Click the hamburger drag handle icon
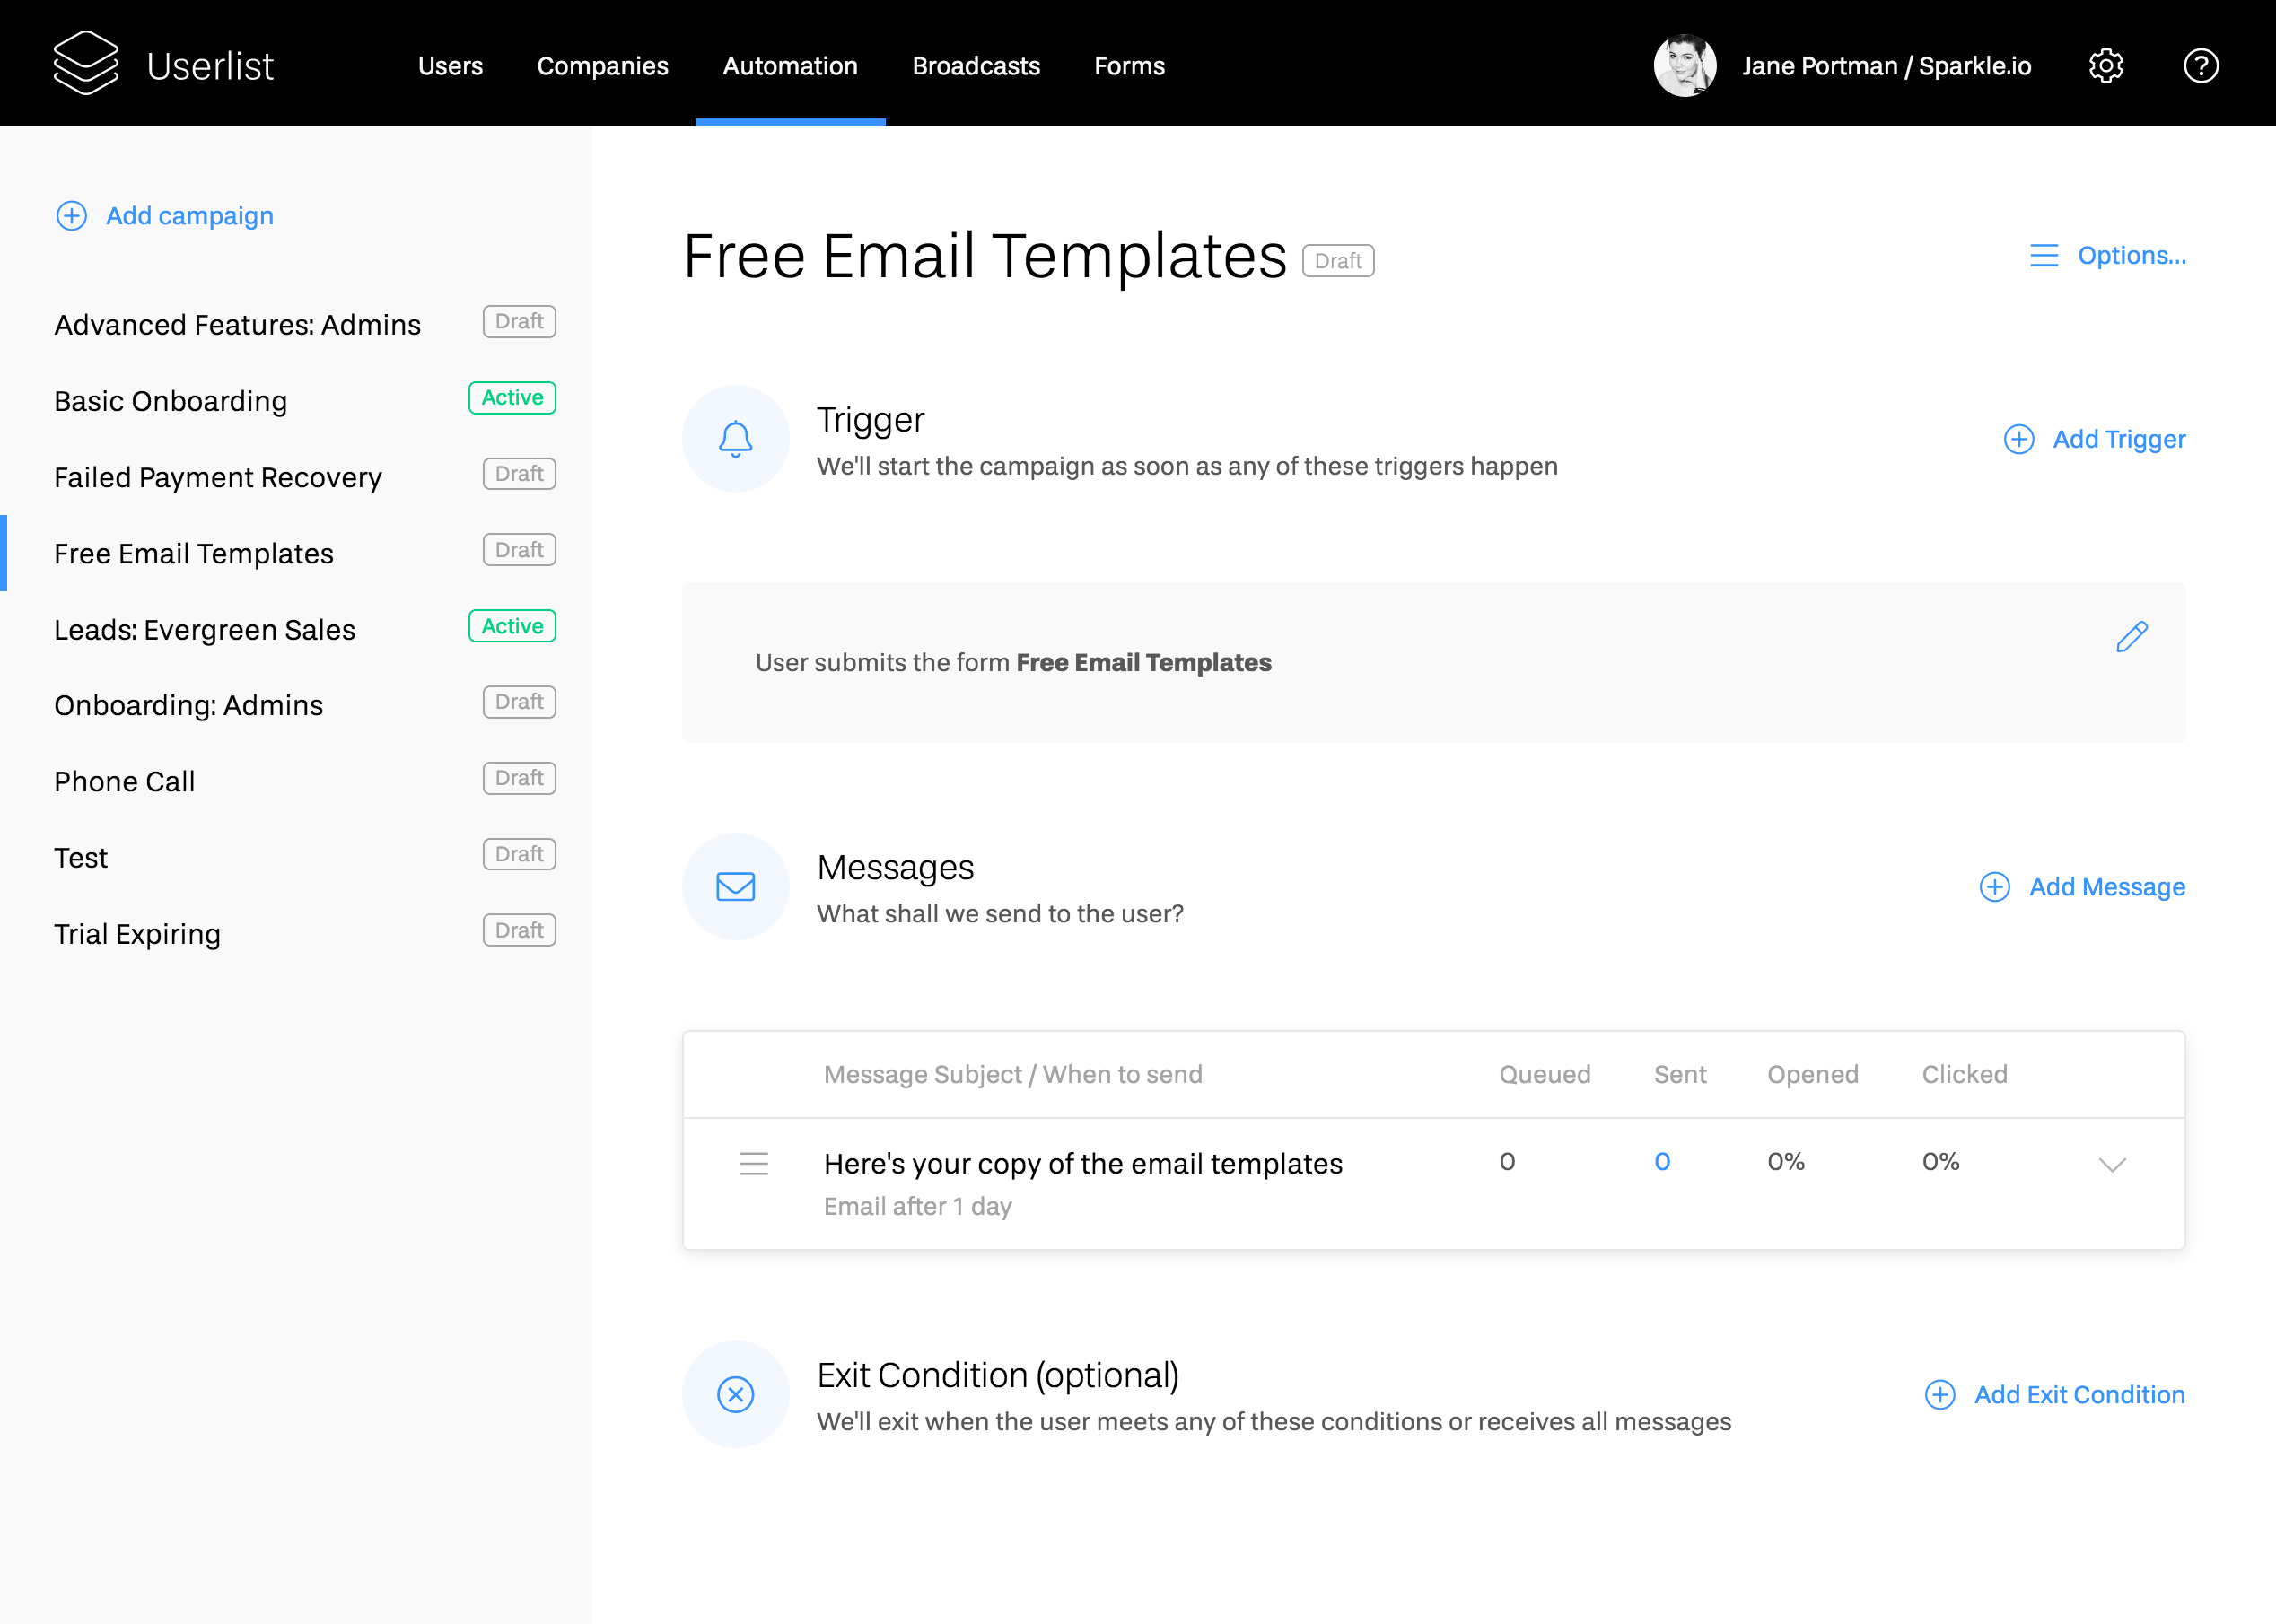Viewport: 2276px width, 1624px height. [x=754, y=1162]
